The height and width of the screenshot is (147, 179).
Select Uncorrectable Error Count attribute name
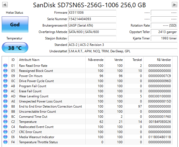pos(38,112)
